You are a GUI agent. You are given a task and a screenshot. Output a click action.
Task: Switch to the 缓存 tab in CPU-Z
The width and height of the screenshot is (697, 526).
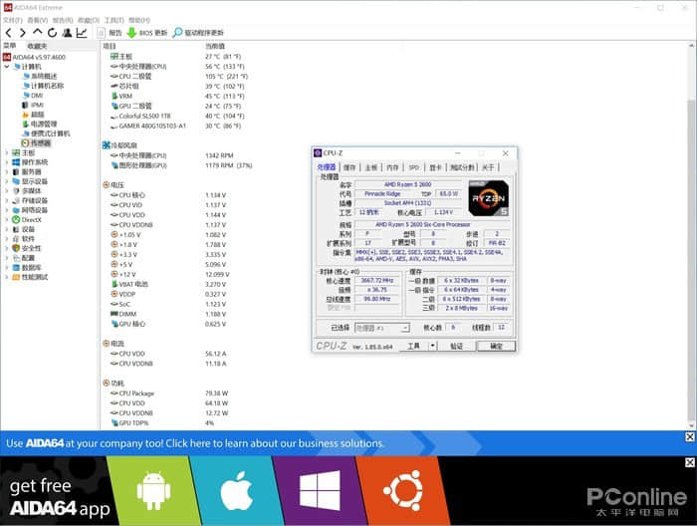pyautogui.click(x=349, y=167)
